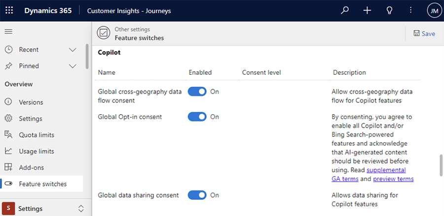
Task: Go to Quota limits in sidebar
Action: pos(37,135)
